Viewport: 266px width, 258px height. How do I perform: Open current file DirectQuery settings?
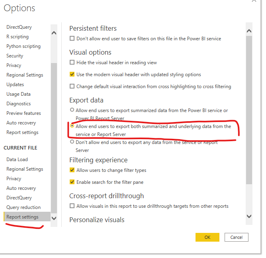coord(19,198)
